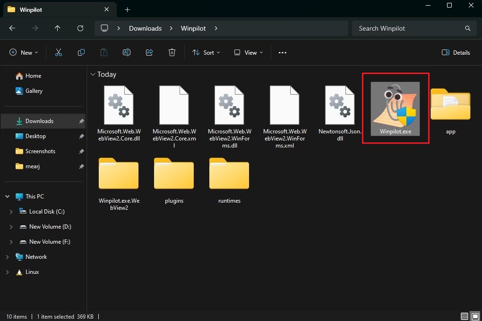Viewport: 482px width, 321px height.
Task: Switch to the Winpilot tab
Action: [60, 9]
